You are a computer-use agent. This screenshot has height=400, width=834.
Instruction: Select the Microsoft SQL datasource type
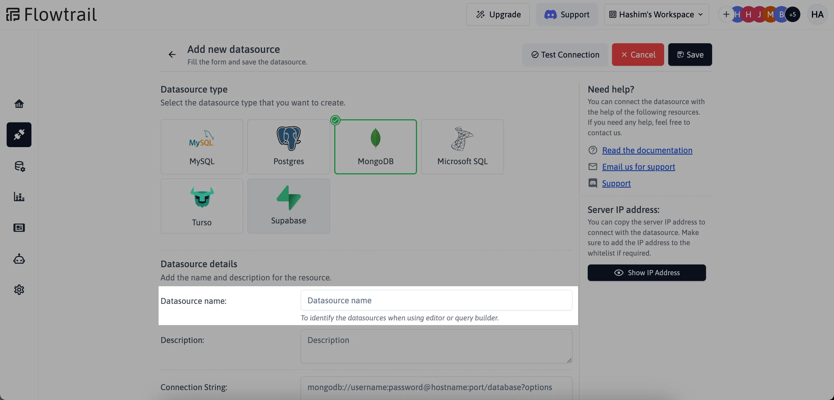462,147
